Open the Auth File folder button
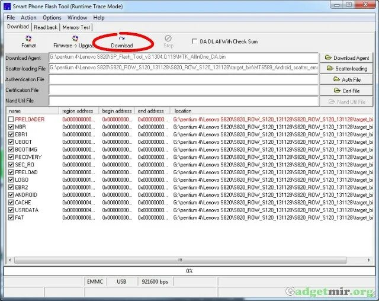This screenshot has width=379, height=301. pos(346,79)
